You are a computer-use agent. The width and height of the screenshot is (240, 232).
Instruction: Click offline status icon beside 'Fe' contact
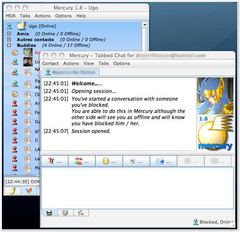coord(15,113)
